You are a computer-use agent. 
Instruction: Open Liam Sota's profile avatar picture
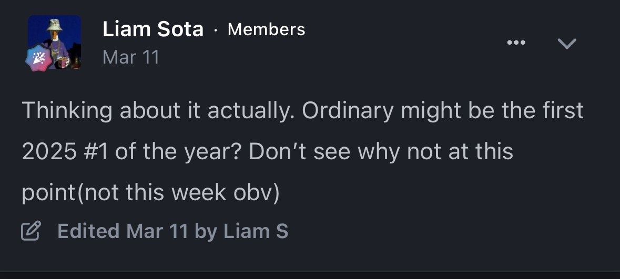[x=55, y=42]
